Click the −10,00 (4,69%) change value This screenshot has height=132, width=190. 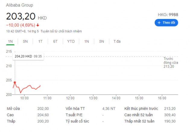[21, 25]
